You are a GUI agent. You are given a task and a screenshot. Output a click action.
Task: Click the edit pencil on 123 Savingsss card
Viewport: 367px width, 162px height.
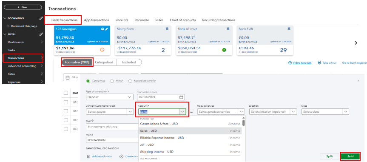(x=106, y=29)
